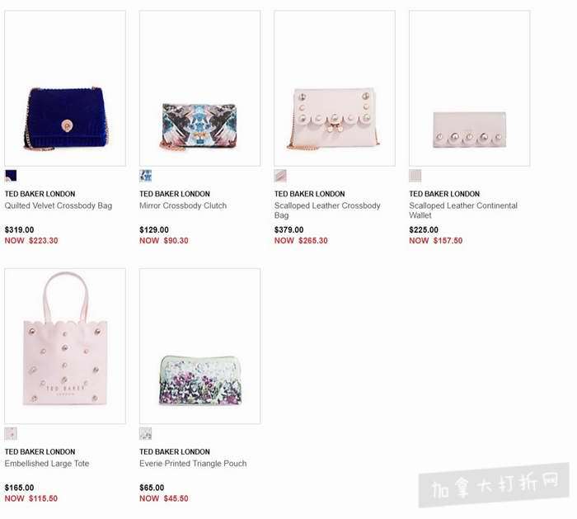
Task: Choose the pink scalloped crossbody swatch
Action: [280, 176]
